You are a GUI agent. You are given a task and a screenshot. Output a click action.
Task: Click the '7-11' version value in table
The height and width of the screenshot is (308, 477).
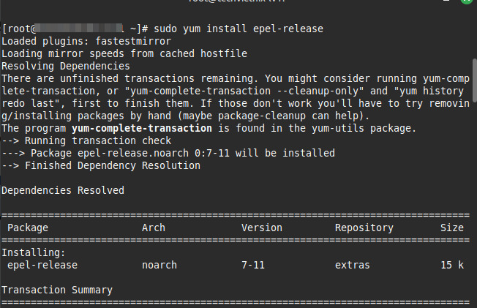[x=253, y=266]
